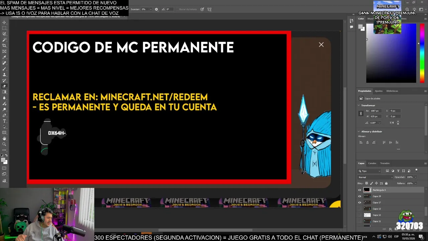The image size is (428, 241).
Task: Select the Path Selection tool
Action: click(x=4, y=127)
